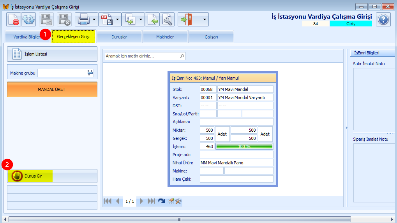Expand the PDF export dropdown arrow
Screen dimensions: 397x223
[x=117, y=19]
